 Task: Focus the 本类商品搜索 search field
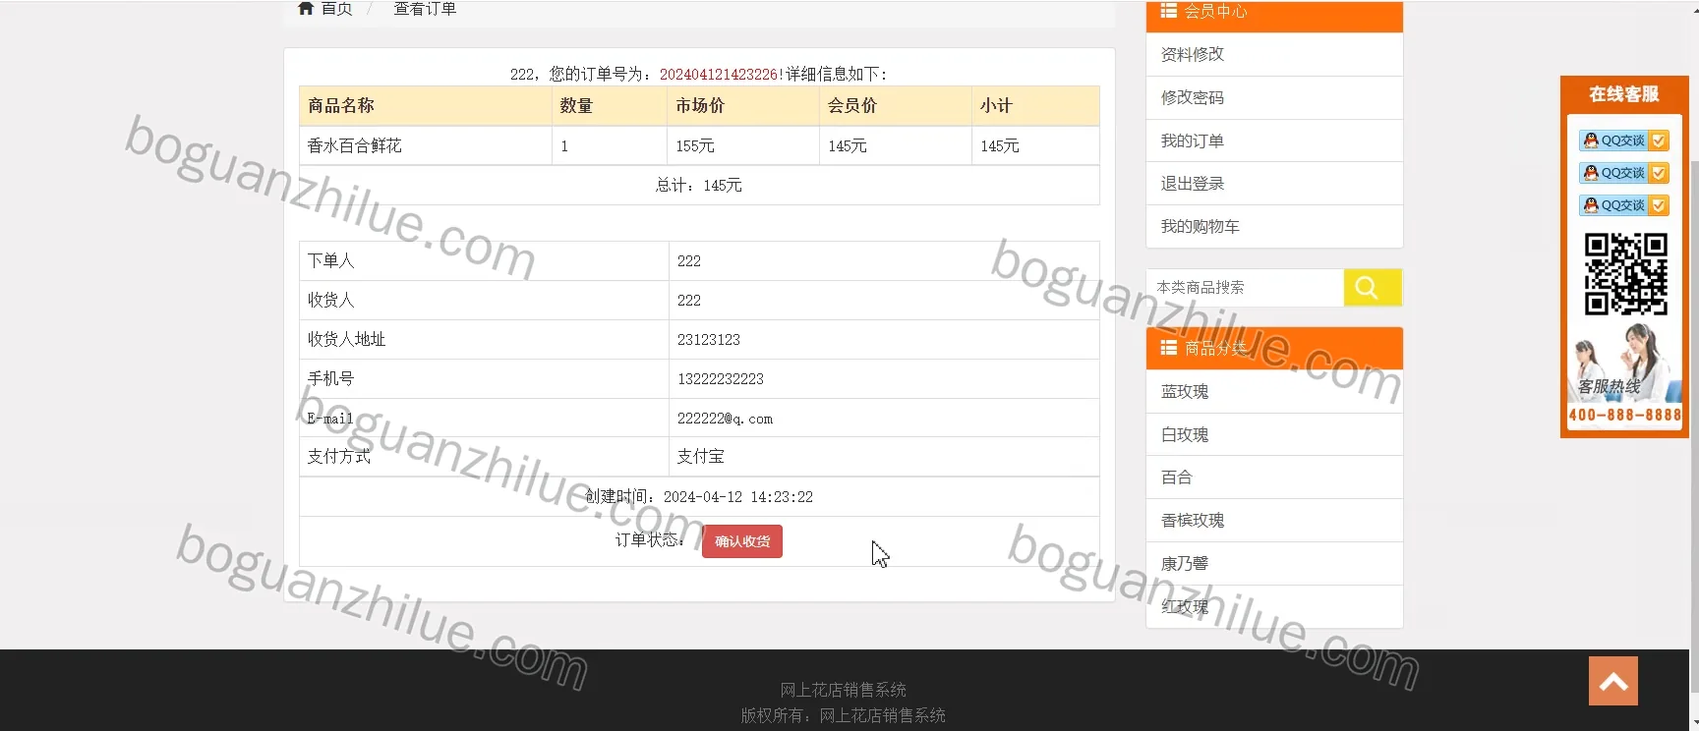click(x=1245, y=288)
